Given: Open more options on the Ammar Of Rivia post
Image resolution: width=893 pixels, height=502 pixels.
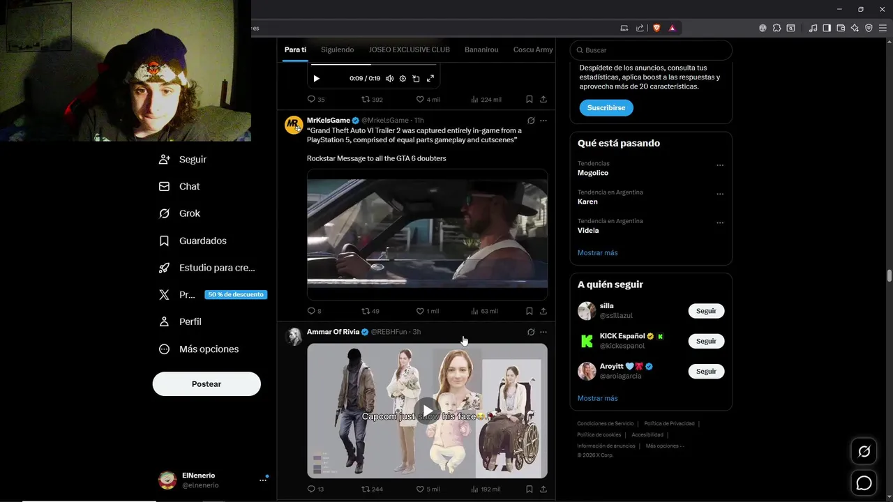Looking at the screenshot, I should point(543,332).
